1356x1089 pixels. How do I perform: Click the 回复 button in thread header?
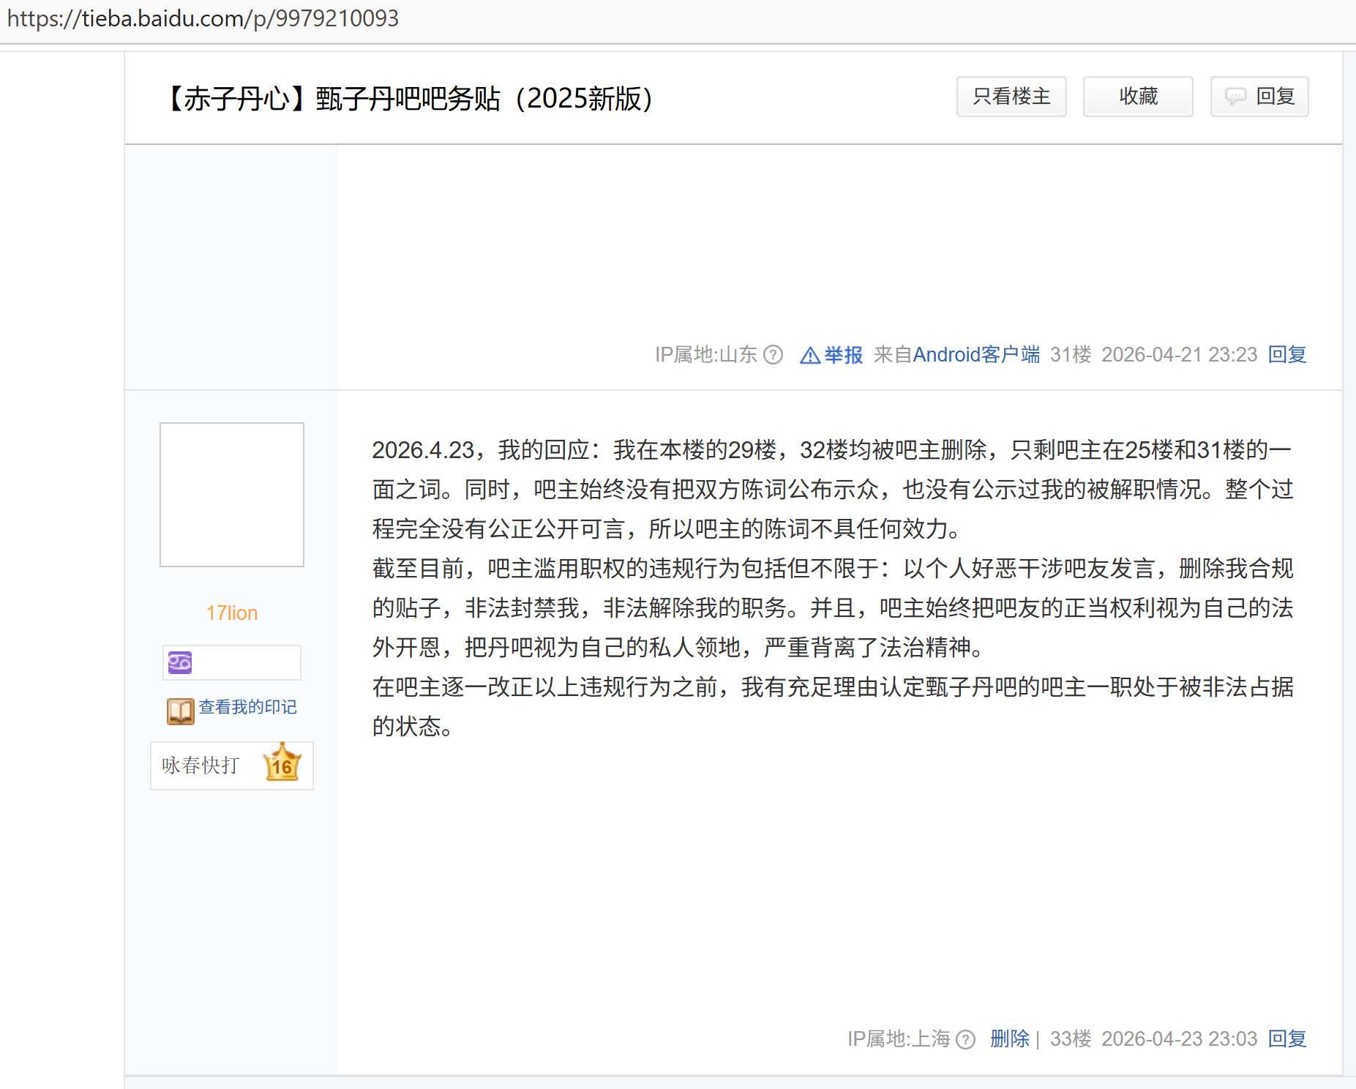(x=1259, y=97)
